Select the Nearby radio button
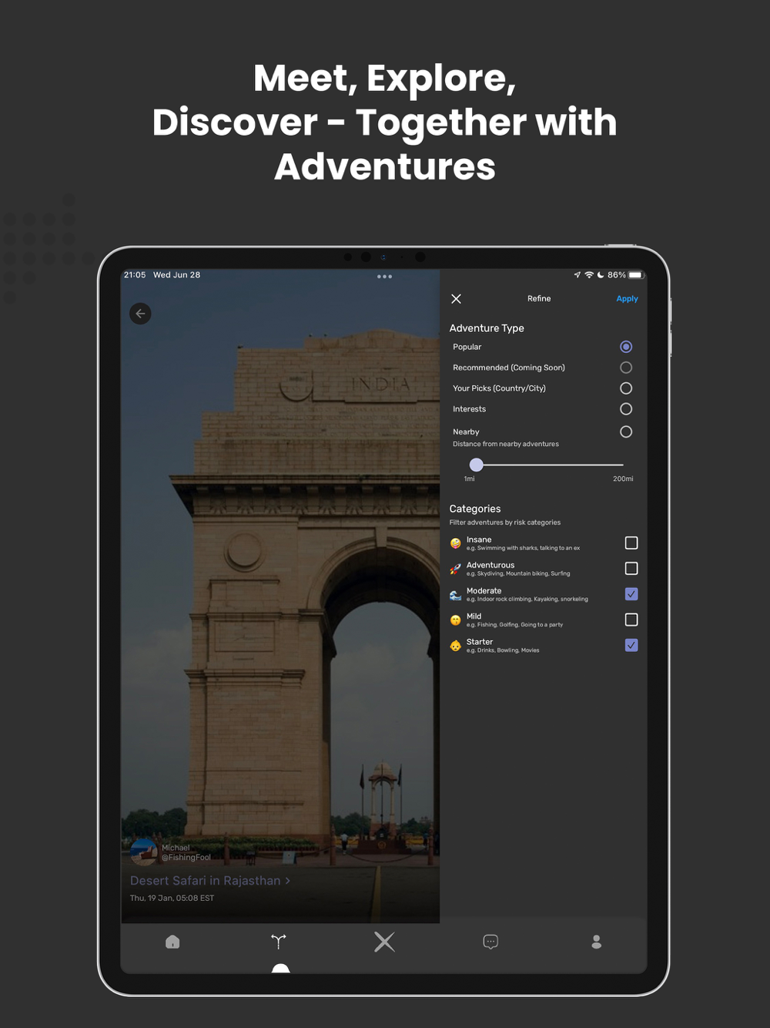This screenshot has width=770, height=1028. click(626, 432)
